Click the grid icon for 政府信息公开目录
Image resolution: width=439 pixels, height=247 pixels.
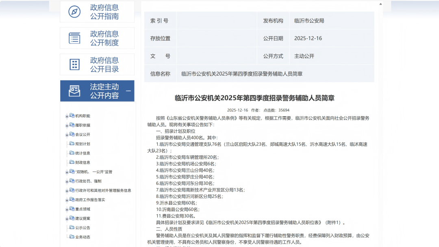(x=74, y=65)
